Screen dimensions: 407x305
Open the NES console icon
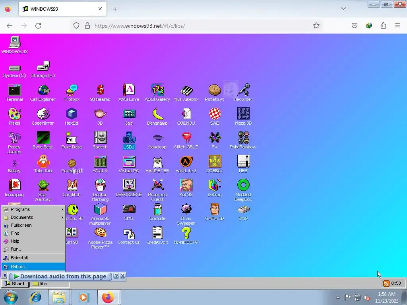coord(243,164)
